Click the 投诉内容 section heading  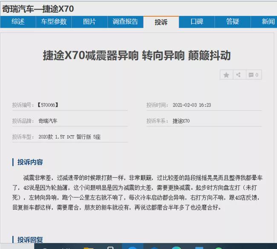click(30, 162)
